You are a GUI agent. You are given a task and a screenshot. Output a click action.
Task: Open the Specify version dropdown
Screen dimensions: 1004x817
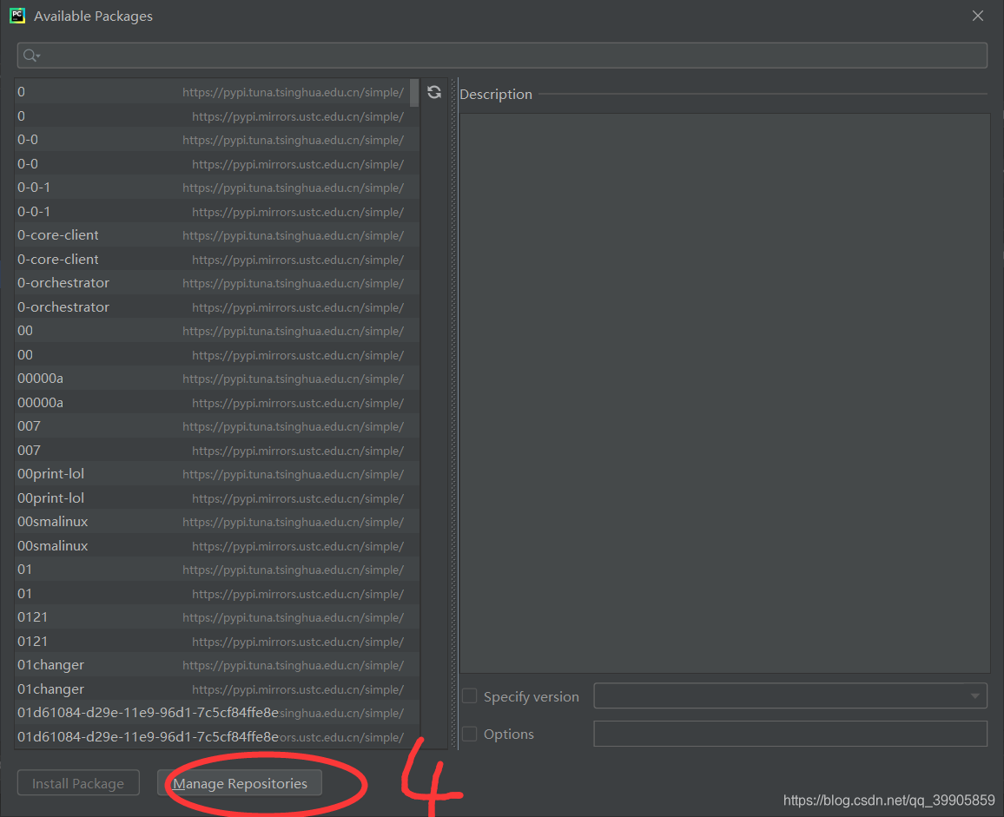click(x=790, y=695)
